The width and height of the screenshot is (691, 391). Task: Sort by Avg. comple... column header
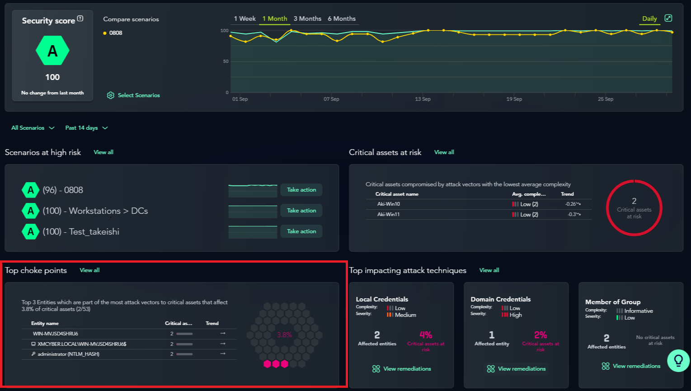click(x=529, y=194)
